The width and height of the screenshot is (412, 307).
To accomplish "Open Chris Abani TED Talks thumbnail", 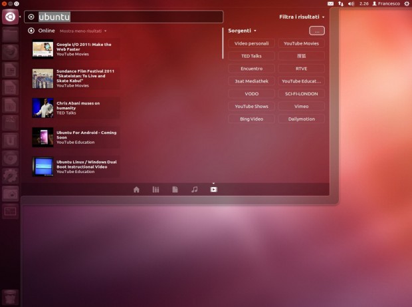I will [43, 108].
